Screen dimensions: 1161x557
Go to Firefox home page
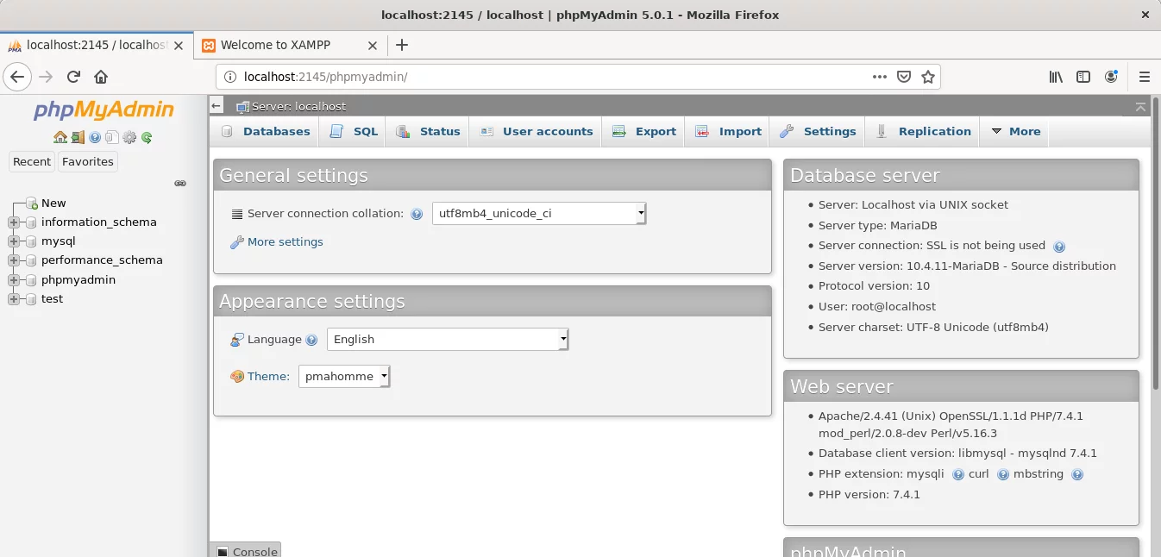[101, 77]
